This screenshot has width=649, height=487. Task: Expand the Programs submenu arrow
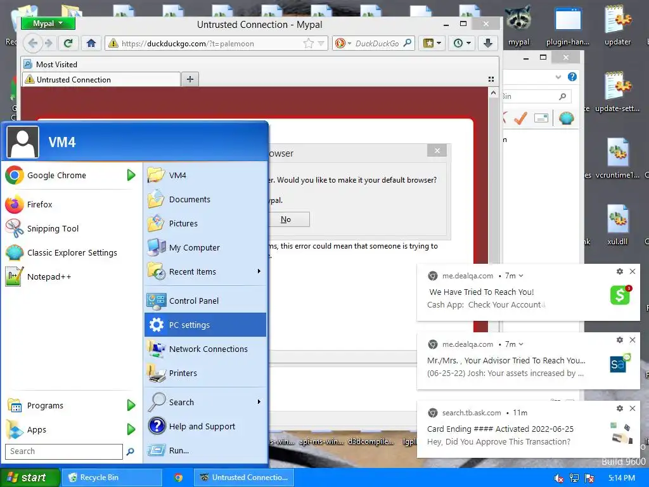click(131, 405)
